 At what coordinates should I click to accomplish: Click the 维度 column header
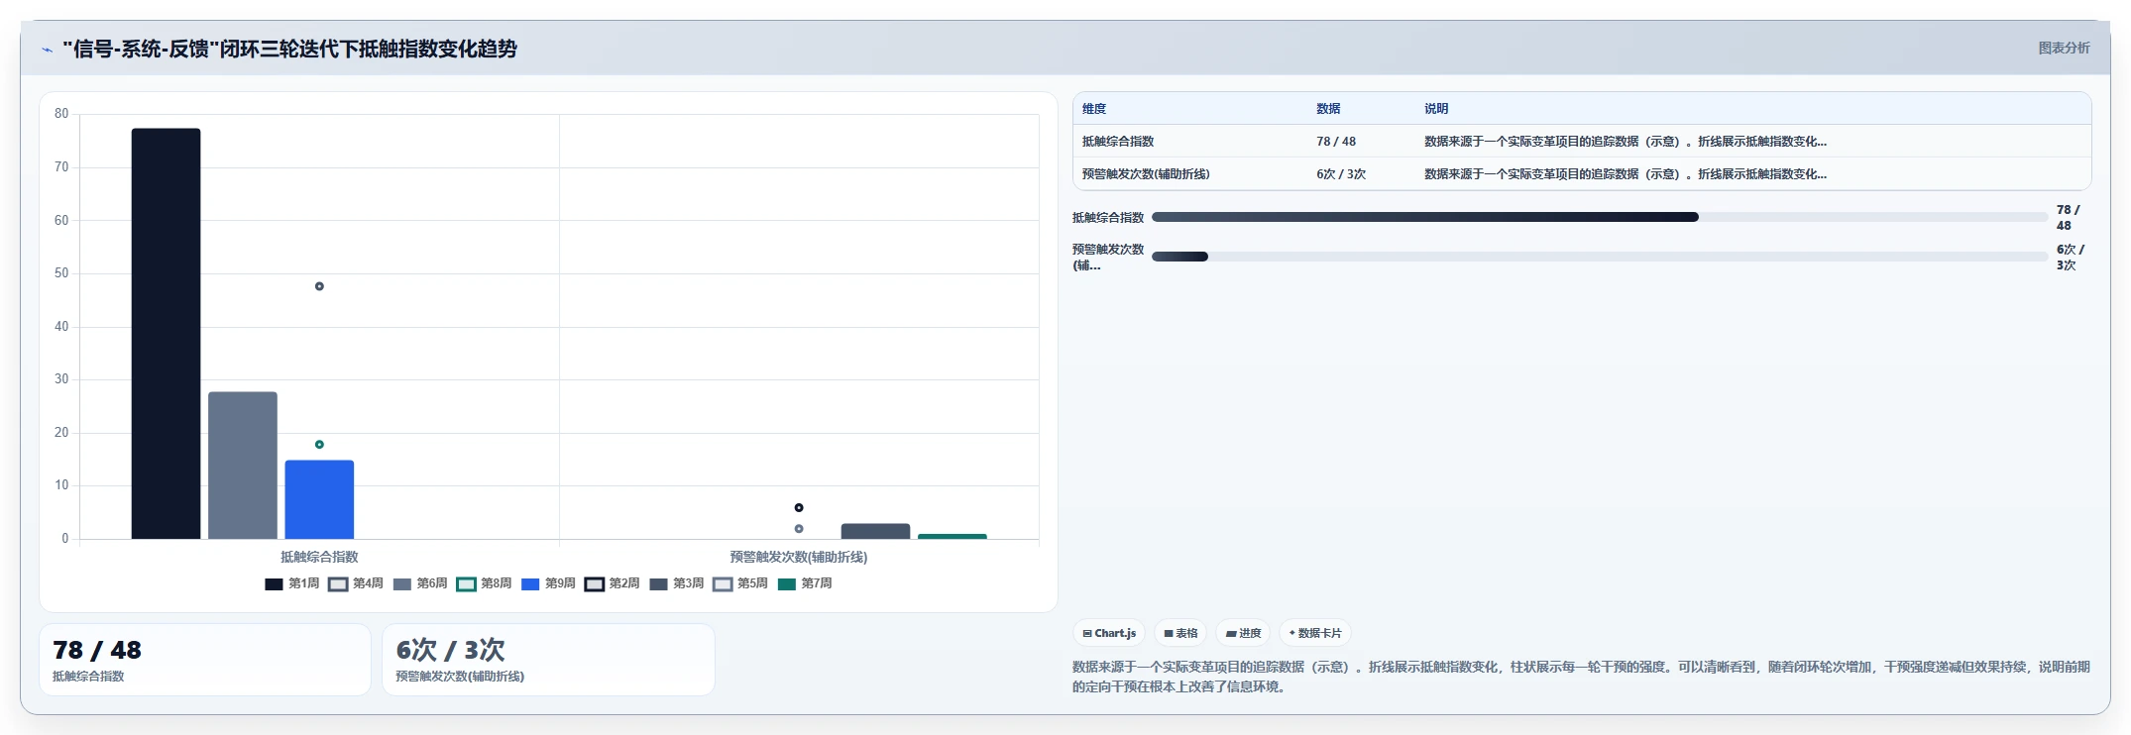1094,109
